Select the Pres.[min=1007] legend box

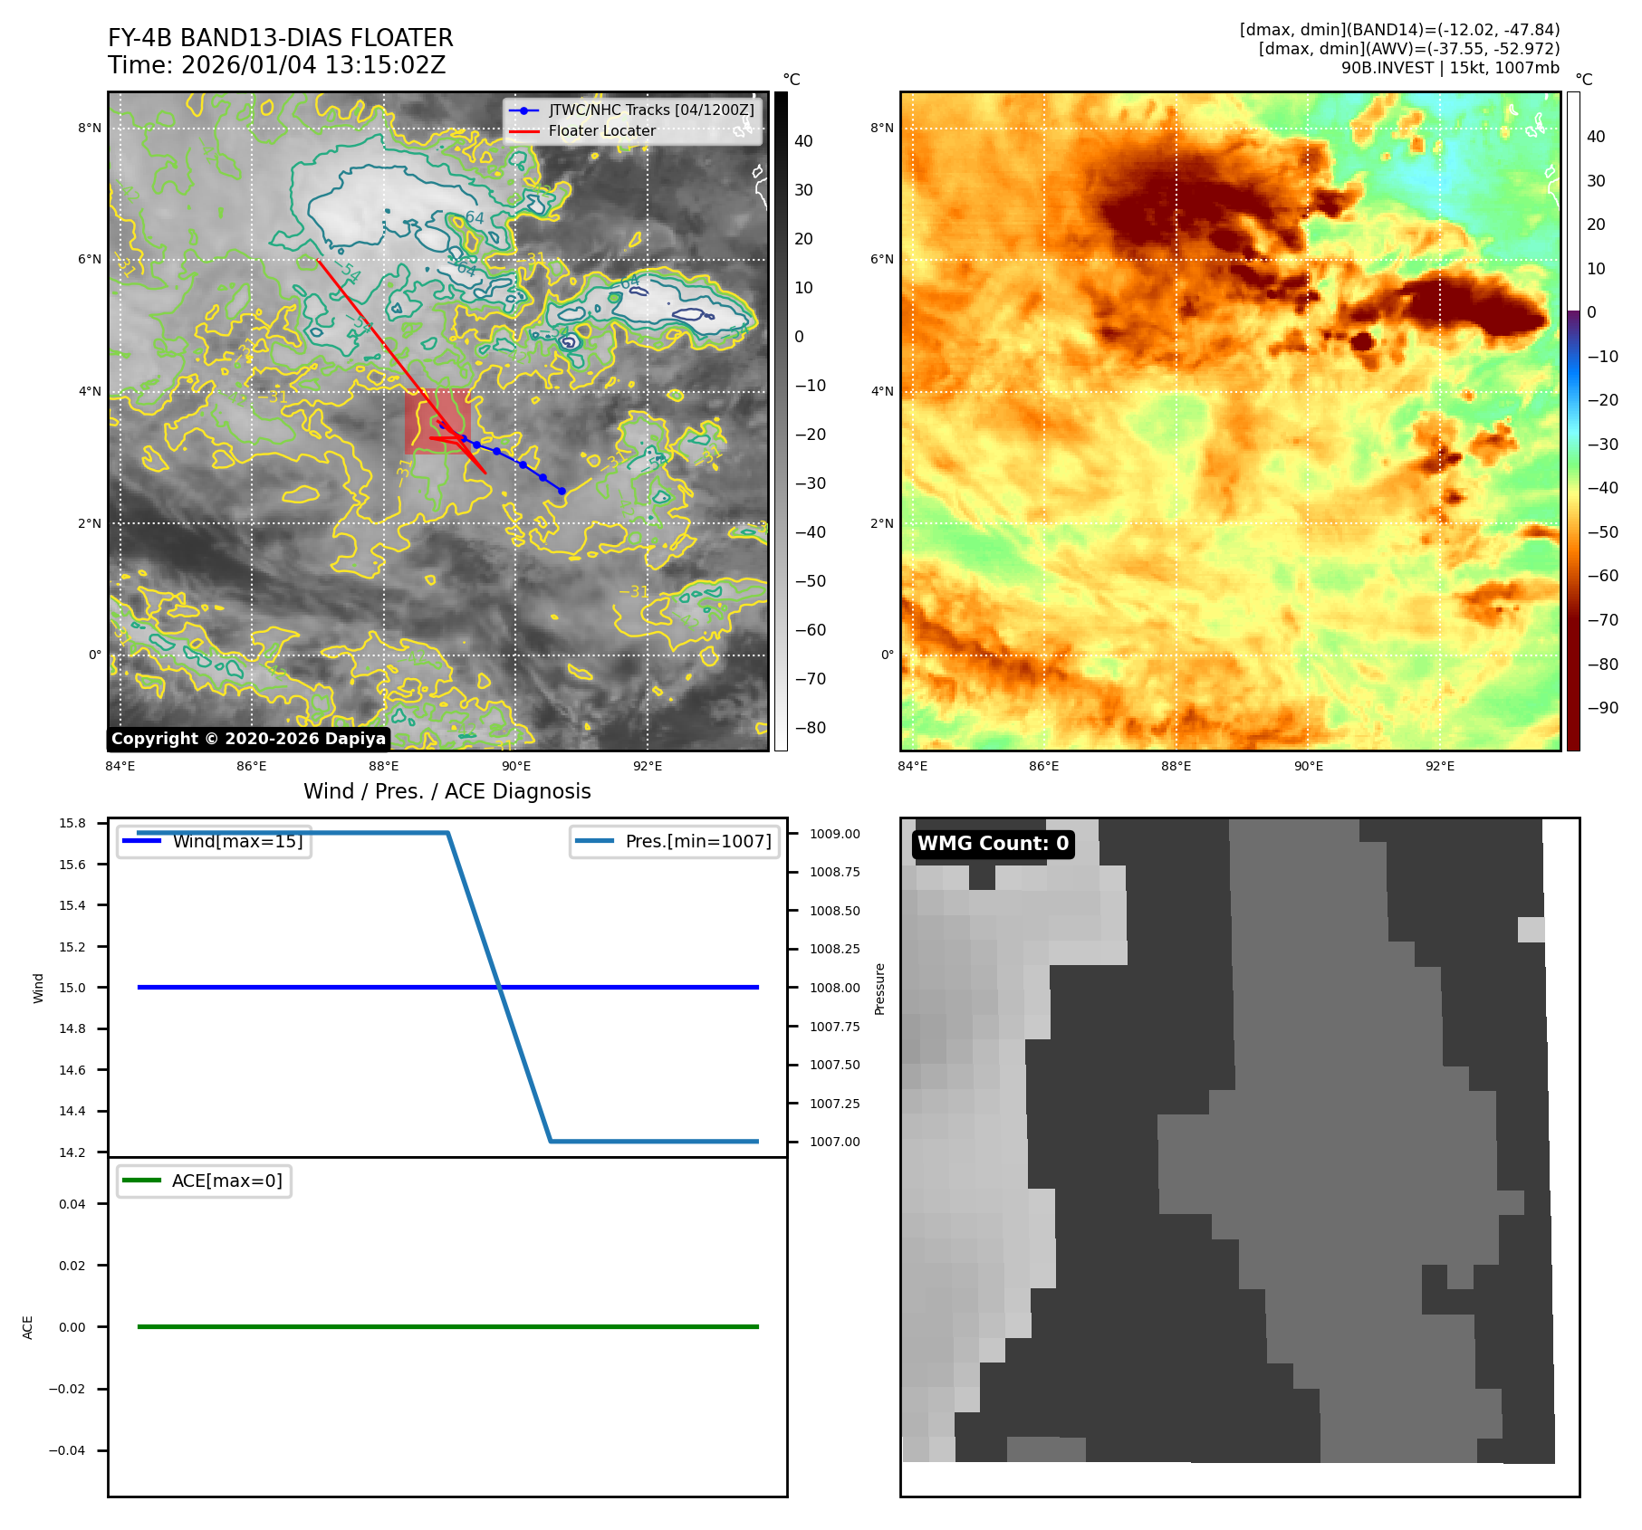tap(675, 841)
